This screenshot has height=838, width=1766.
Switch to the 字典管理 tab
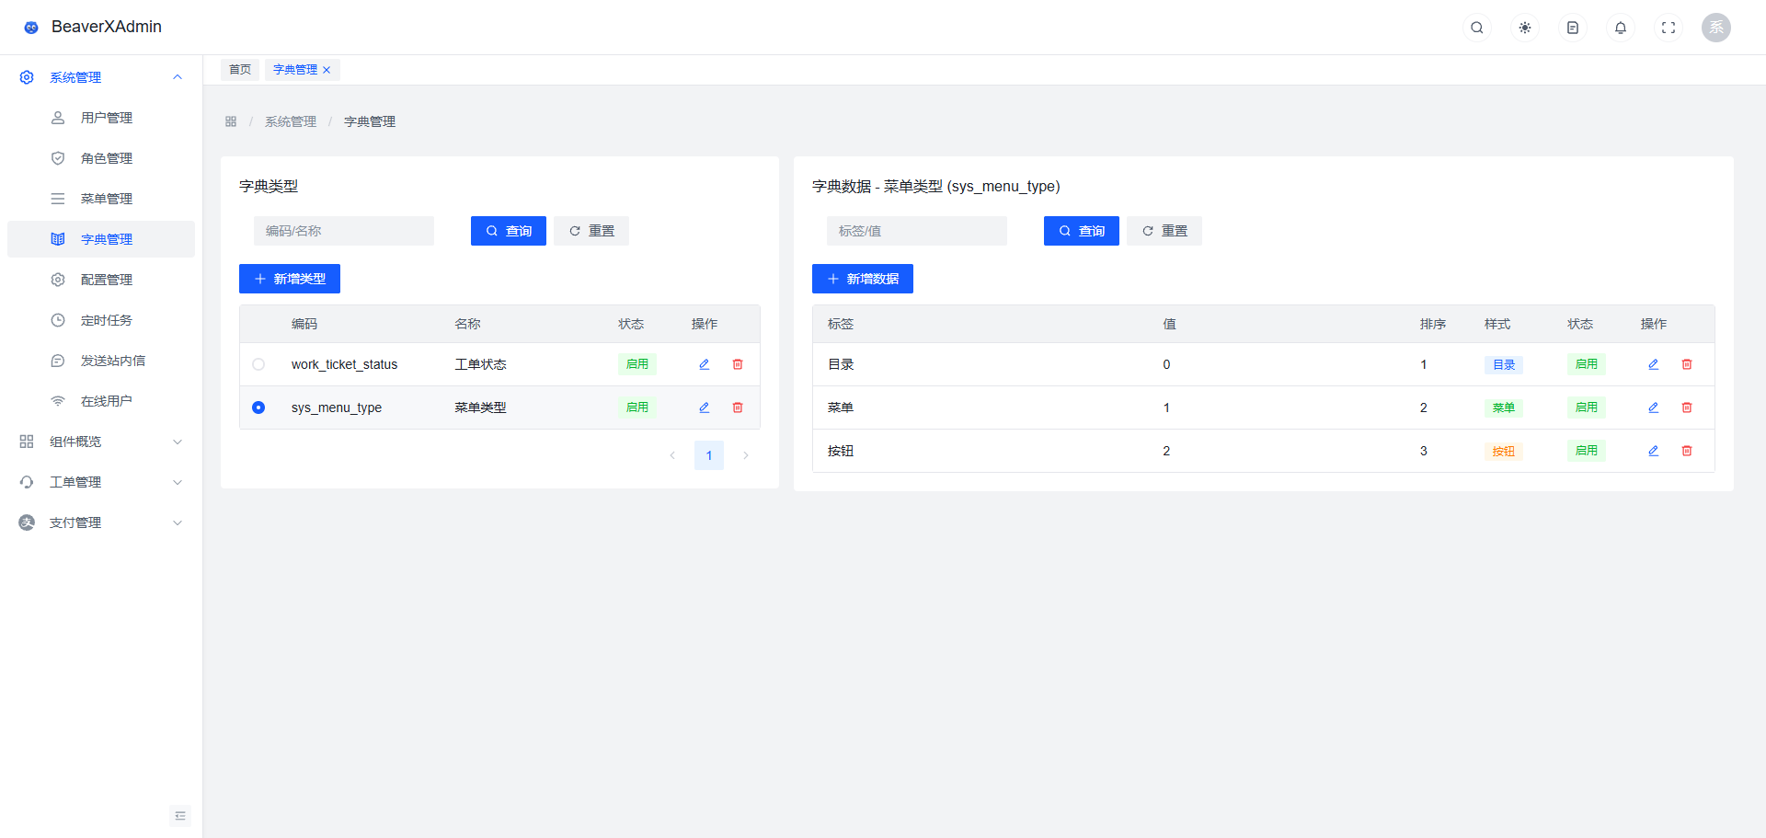(295, 70)
